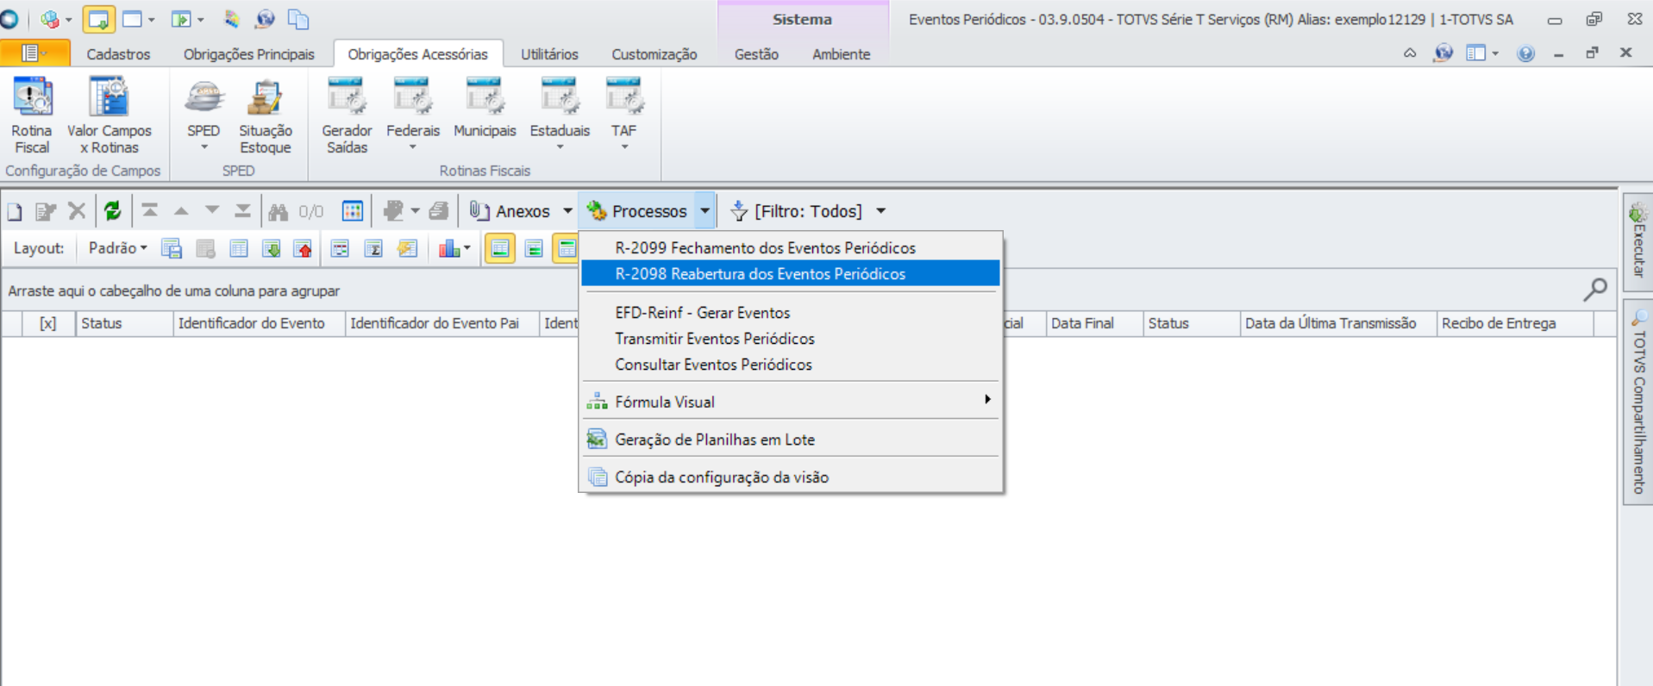Open the color palette theme icon in title bar
The height and width of the screenshot is (686, 1653).
[231, 19]
